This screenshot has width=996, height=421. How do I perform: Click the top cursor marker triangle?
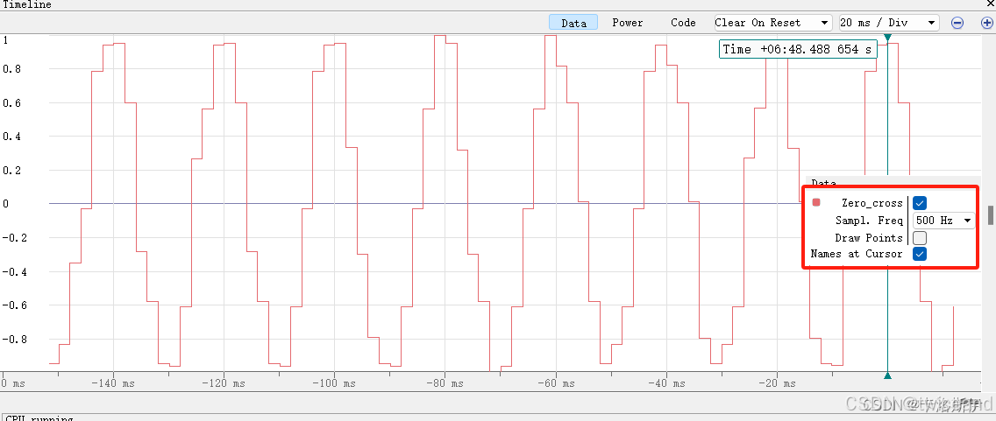887,38
